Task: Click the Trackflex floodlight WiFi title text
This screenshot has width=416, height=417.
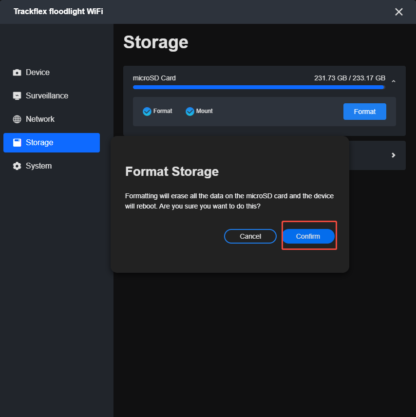Action: pos(58,11)
